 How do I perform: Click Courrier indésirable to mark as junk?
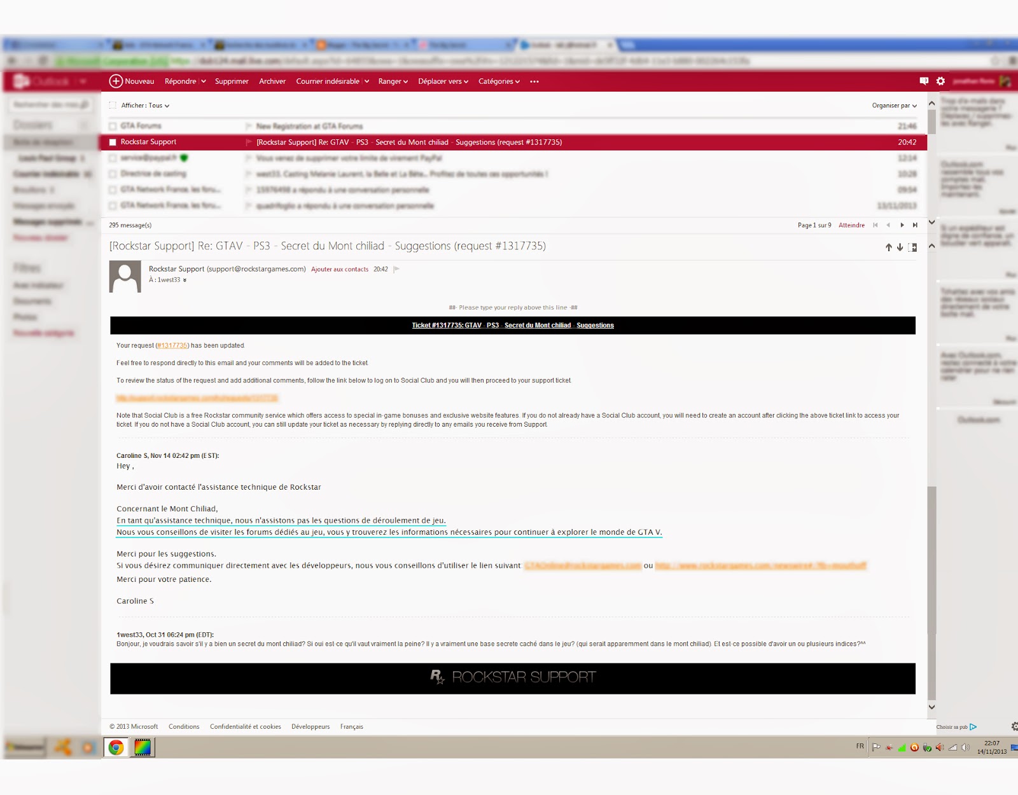coord(328,81)
